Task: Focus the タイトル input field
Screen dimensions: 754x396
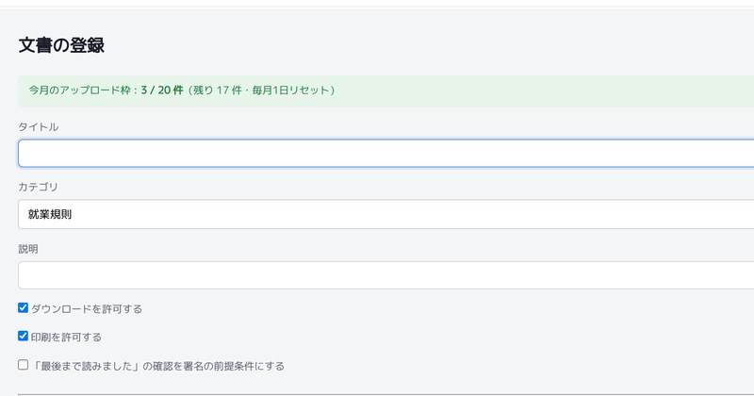Action: click(386, 154)
